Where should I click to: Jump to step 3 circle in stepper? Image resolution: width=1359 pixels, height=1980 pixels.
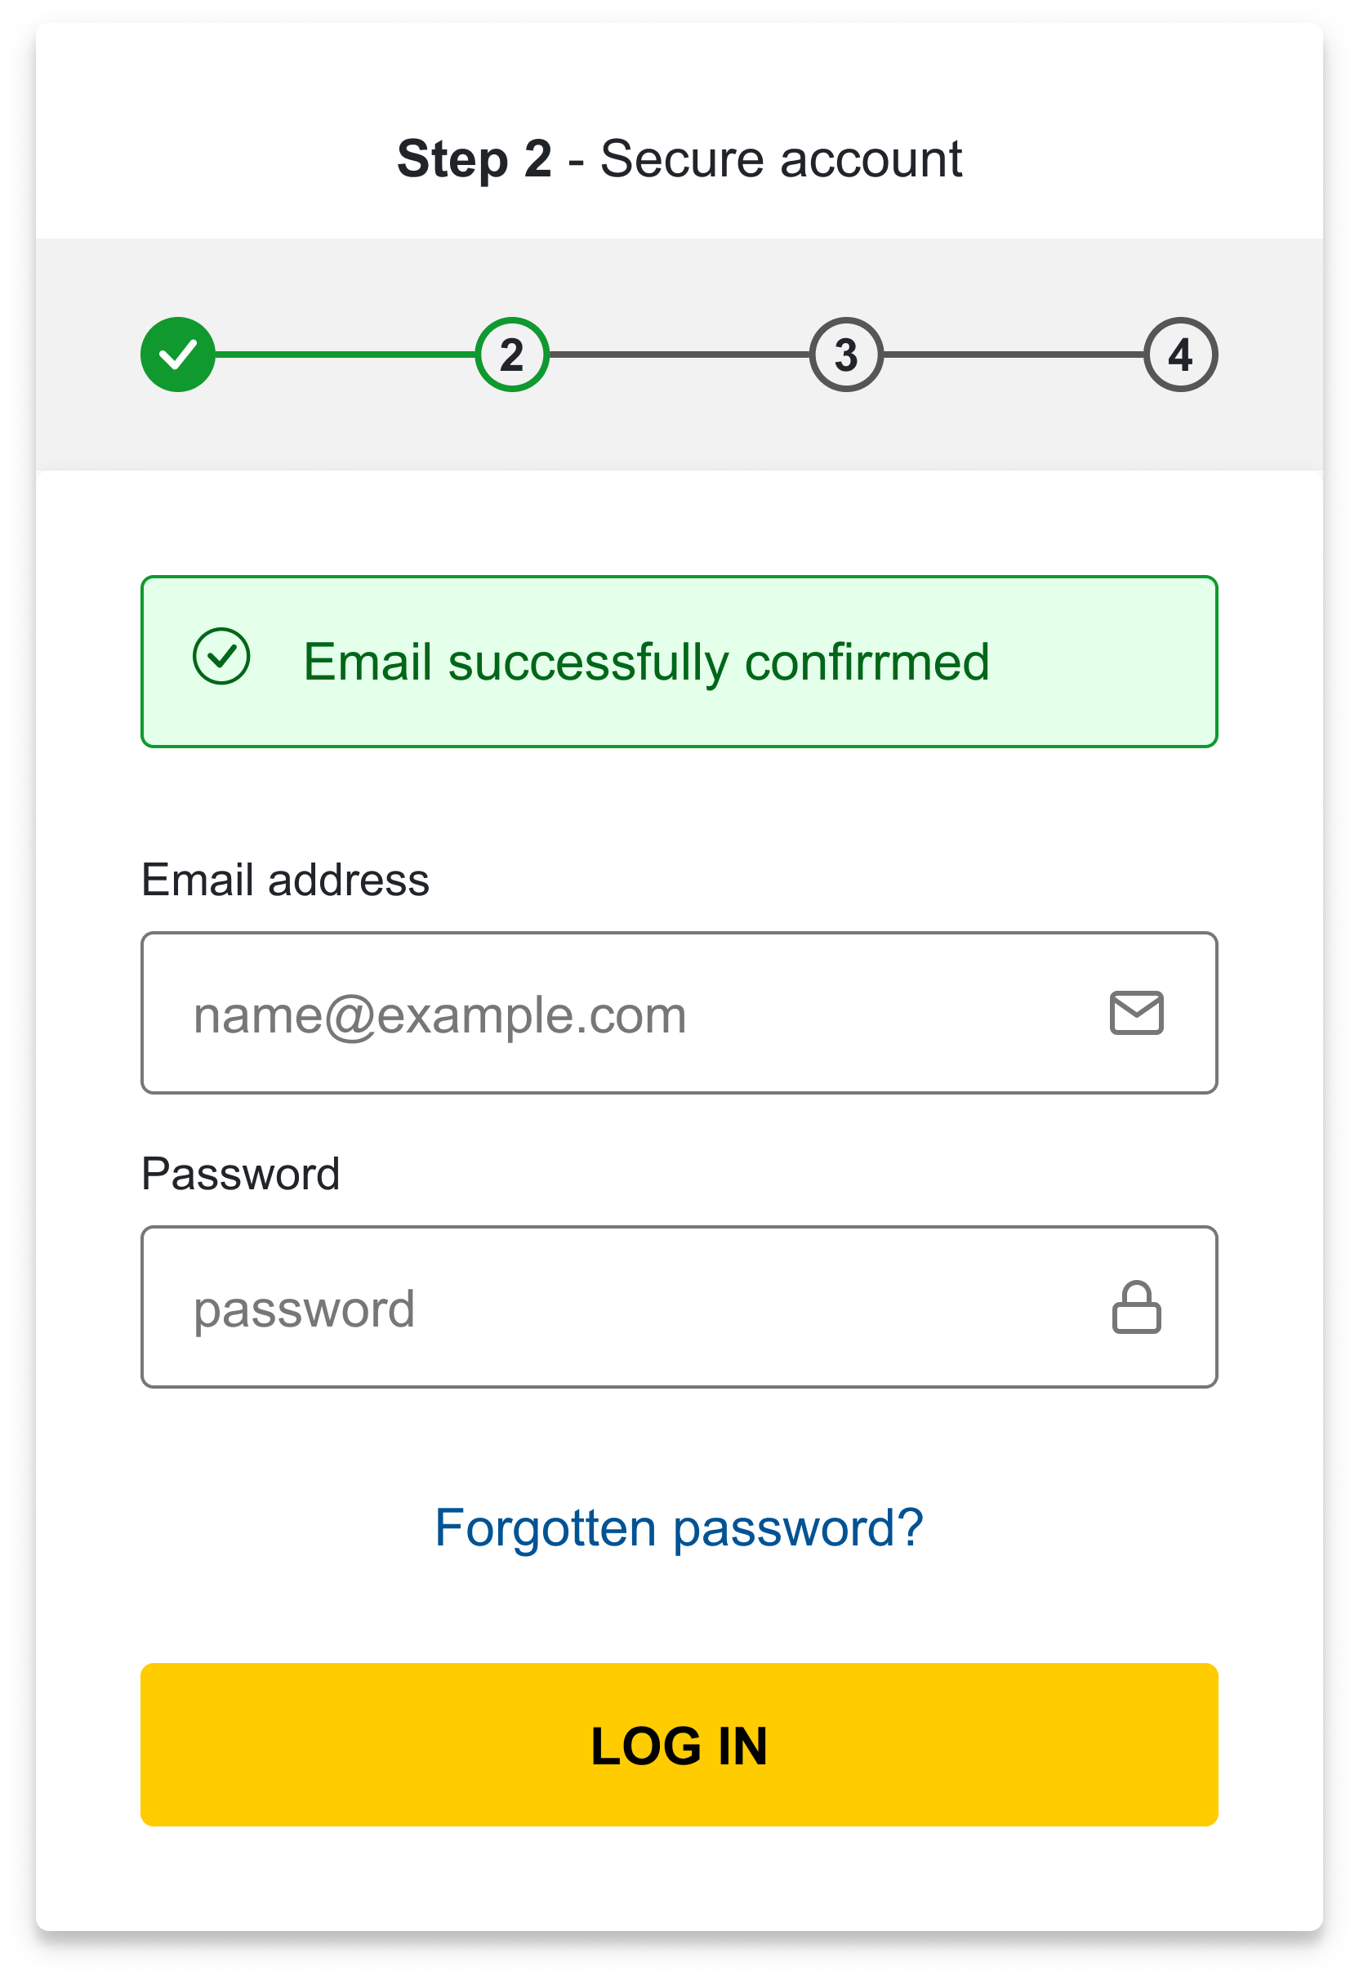(x=846, y=355)
